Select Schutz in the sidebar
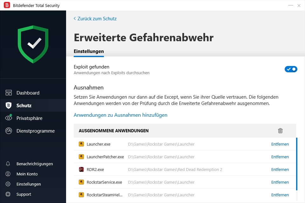The width and height of the screenshot is (305, 203). coord(33,105)
